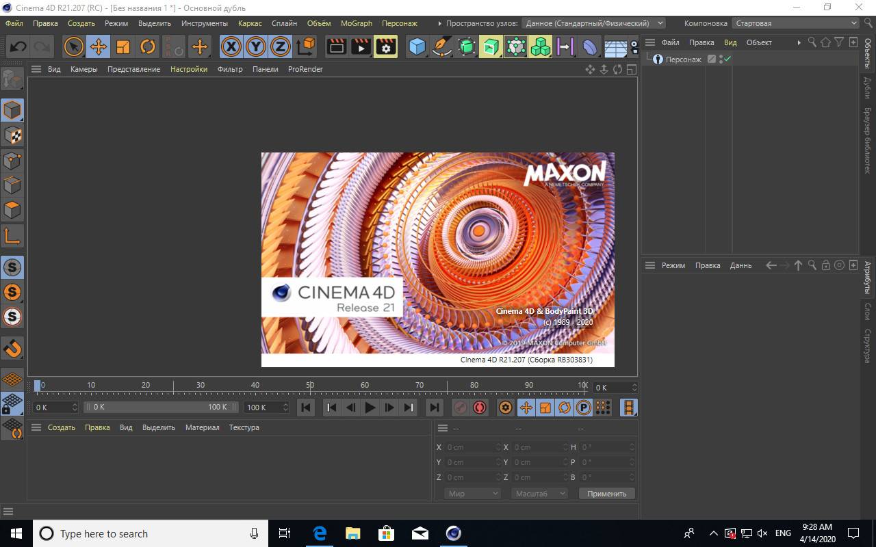This screenshot has height=547, width=876.
Task: Toggle Position keyframe recording in timeline bar
Action: click(x=526, y=408)
